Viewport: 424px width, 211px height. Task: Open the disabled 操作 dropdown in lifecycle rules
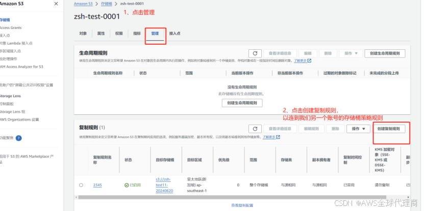[351, 53]
